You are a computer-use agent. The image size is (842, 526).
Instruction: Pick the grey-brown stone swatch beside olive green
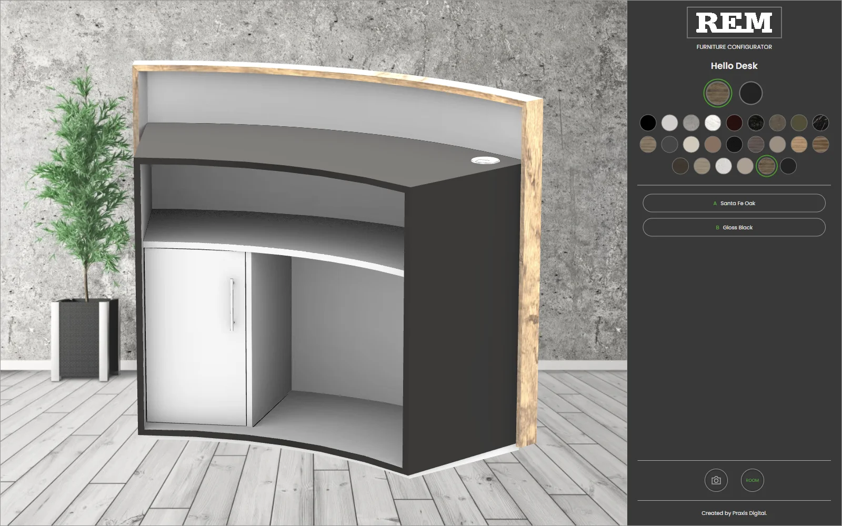[777, 123]
